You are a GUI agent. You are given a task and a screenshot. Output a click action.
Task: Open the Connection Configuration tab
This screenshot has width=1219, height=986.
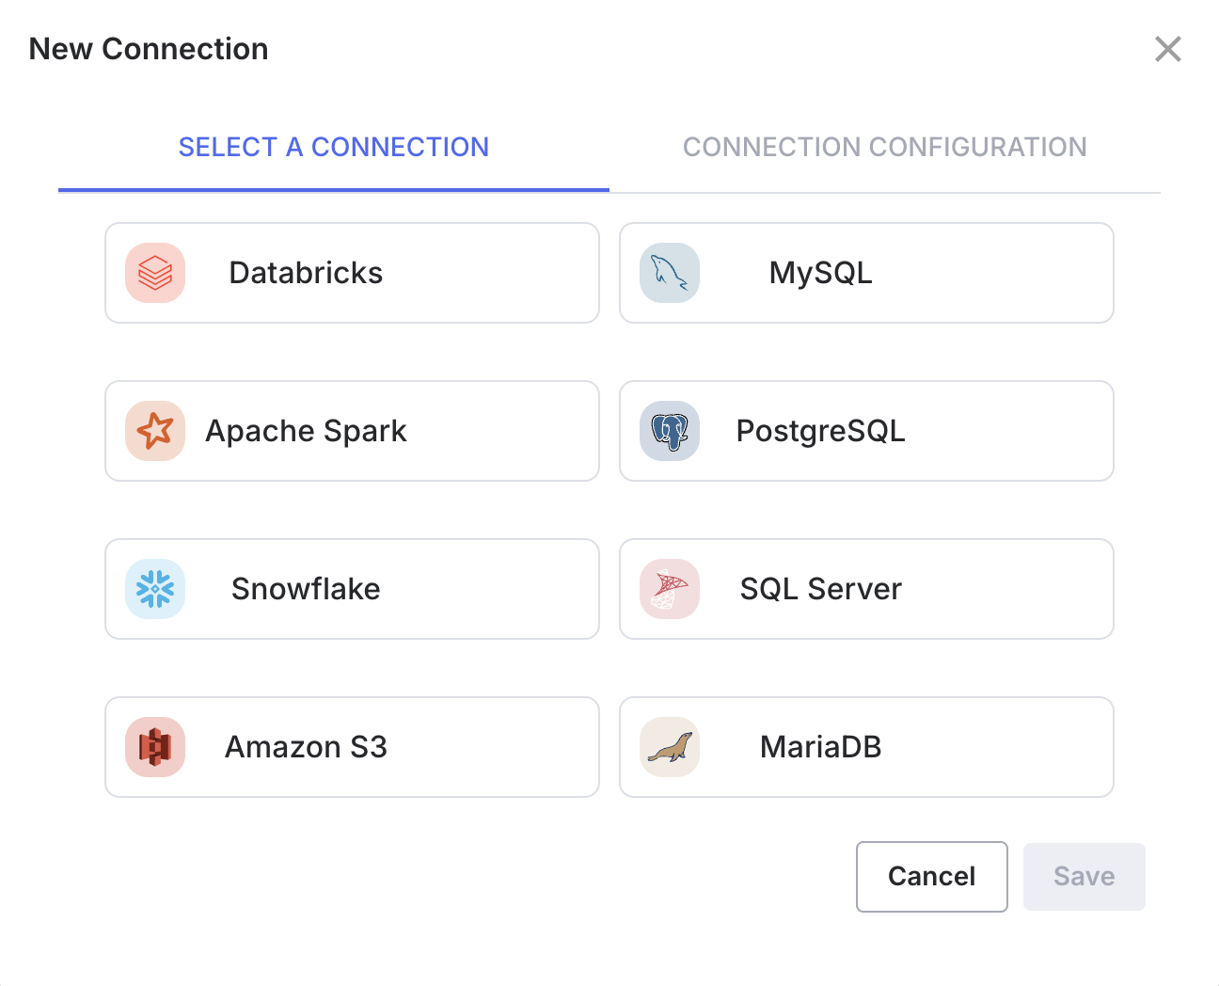[x=885, y=147]
